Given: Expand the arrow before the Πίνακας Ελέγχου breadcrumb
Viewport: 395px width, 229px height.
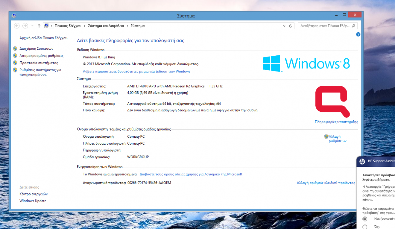Looking at the screenshot, I should (52, 26).
